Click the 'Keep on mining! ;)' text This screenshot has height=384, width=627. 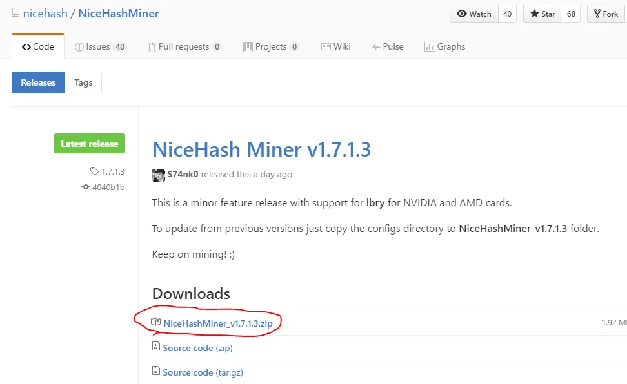[x=194, y=254]
